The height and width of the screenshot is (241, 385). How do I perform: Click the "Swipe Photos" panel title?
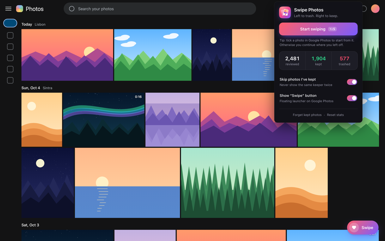tap(309, 10)
